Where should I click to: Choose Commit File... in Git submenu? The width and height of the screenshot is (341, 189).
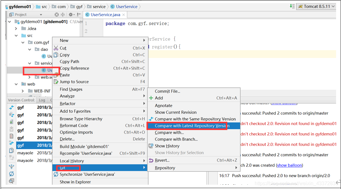(x=194, y=91)
